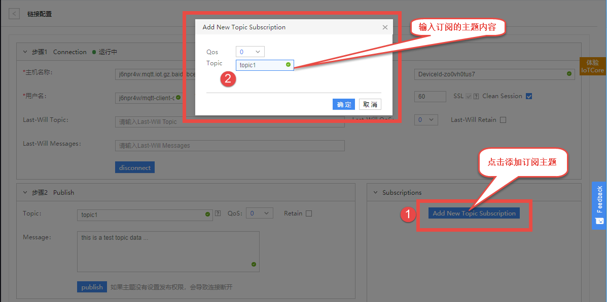The width and height of the screenshot is (607, 302).
Task: Click the disconnect button
Action: [134, 166]
